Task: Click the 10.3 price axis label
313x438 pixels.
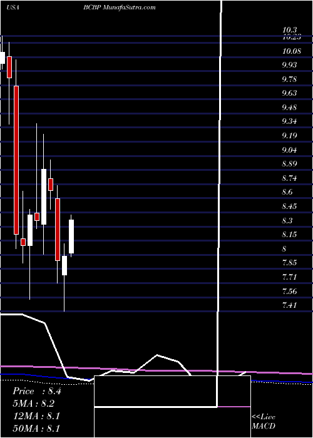Action: pos(289,30)
